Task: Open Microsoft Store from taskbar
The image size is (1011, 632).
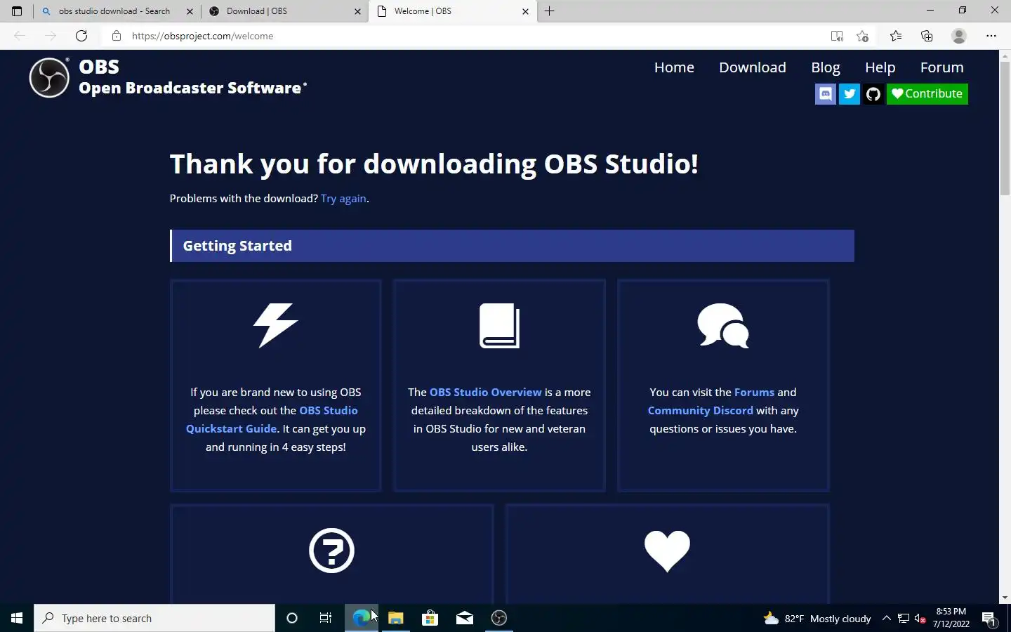Action: pos(430,618)
